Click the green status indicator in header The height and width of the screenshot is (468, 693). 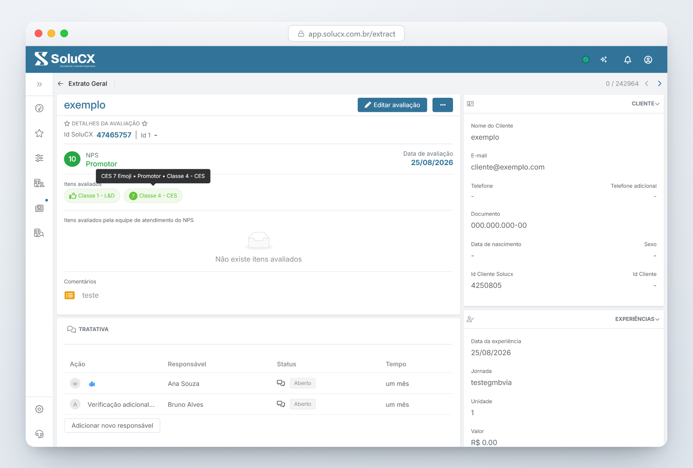tap(586, 60)
